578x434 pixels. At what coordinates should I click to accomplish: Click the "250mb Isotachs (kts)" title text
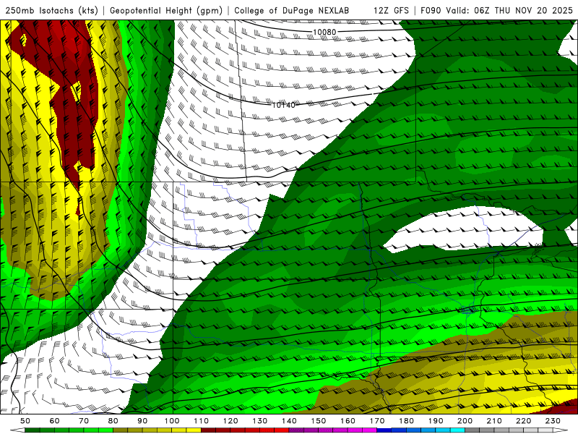coord(51,10)
